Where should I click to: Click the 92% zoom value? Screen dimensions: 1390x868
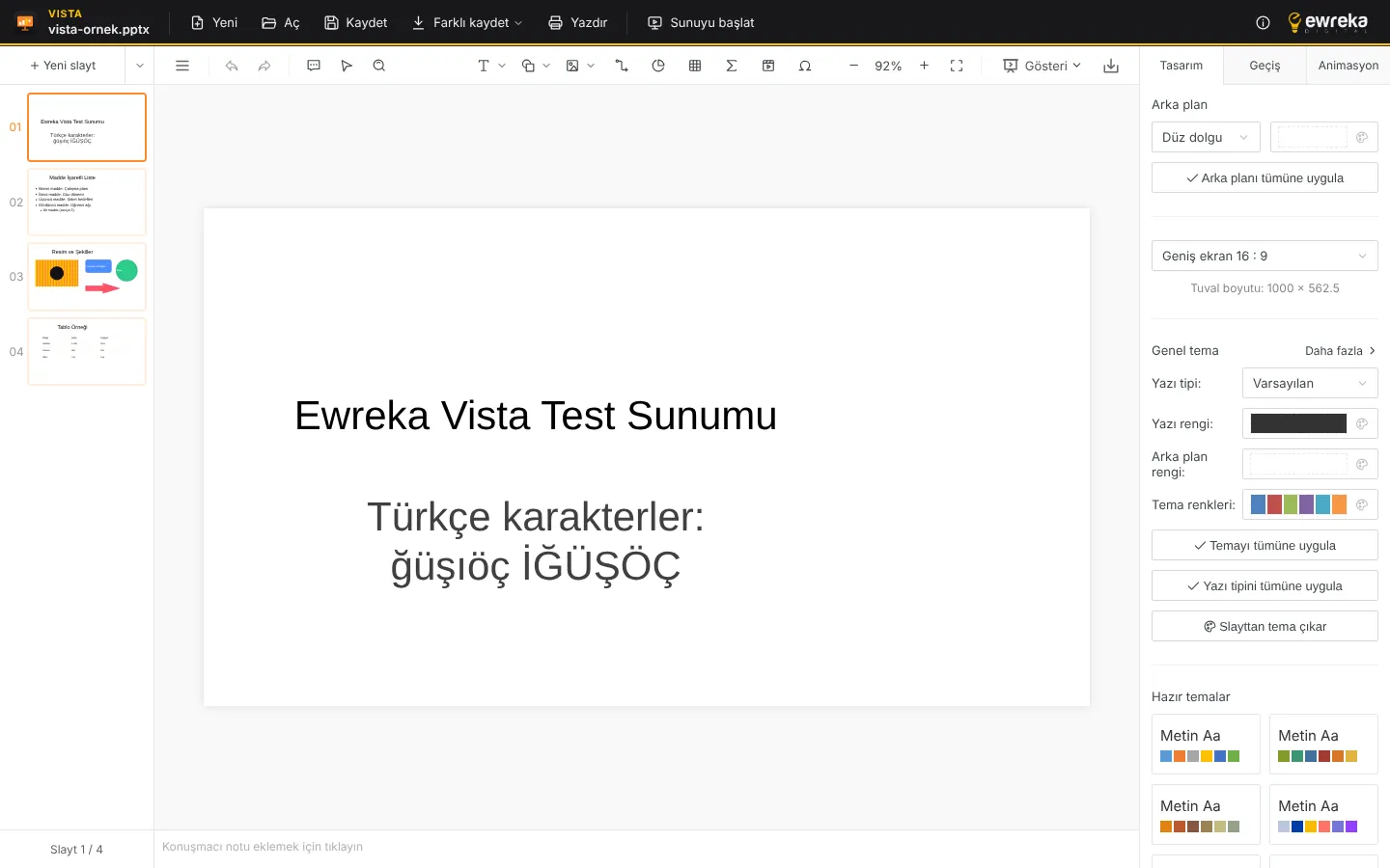tap(888, 66)
